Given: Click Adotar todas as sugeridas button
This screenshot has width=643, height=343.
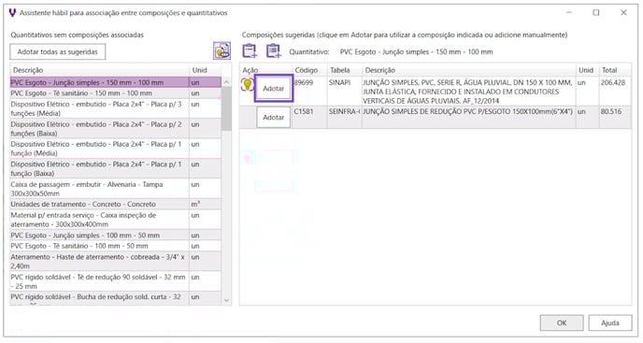Looking at the screenshot, I should [x=57, y=51].
